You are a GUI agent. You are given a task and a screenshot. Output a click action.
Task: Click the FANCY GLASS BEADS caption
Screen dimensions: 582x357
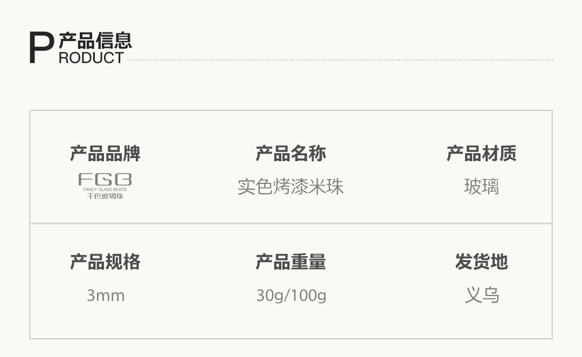coord(105,190)
